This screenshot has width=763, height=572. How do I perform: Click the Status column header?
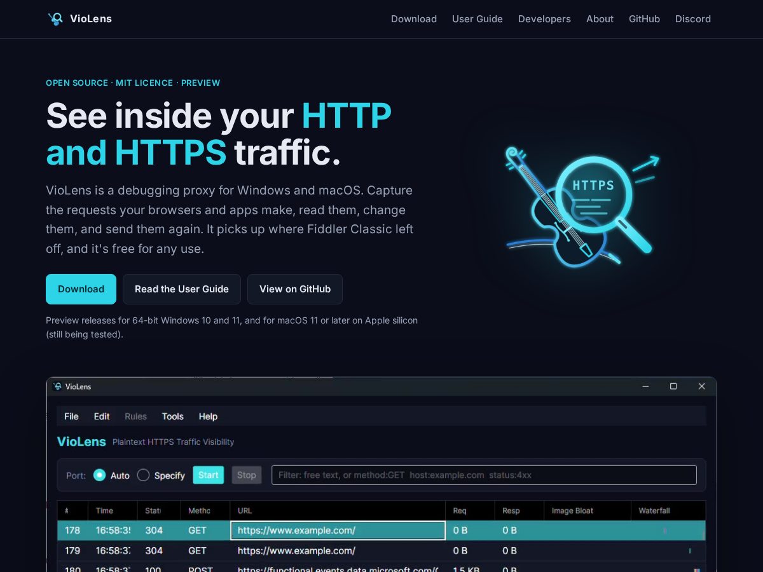click(x=159, y=510)
